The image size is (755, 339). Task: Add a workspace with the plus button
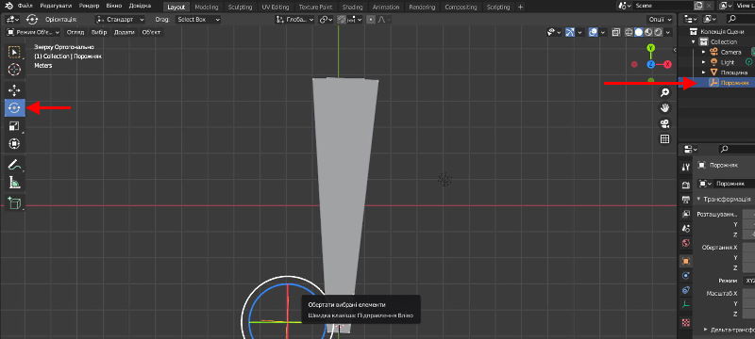coord(520,8)
